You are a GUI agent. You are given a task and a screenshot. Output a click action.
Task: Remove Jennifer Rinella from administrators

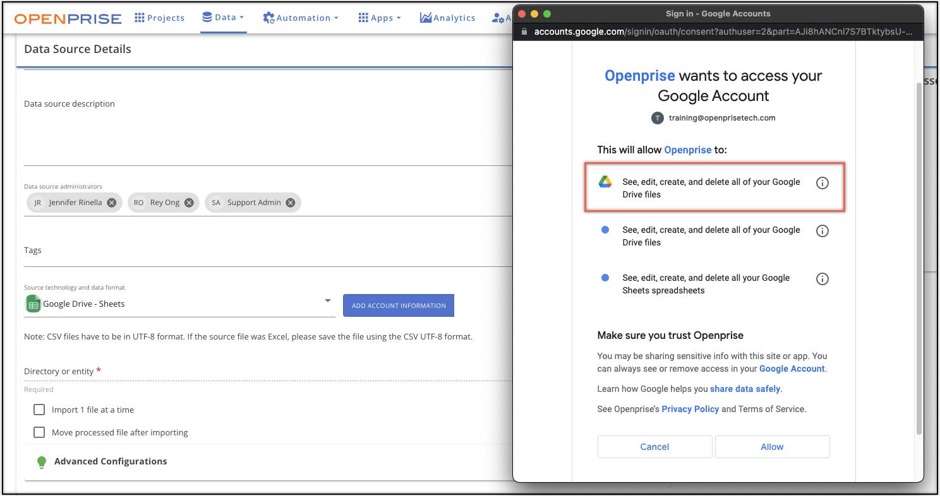[111, 203]
